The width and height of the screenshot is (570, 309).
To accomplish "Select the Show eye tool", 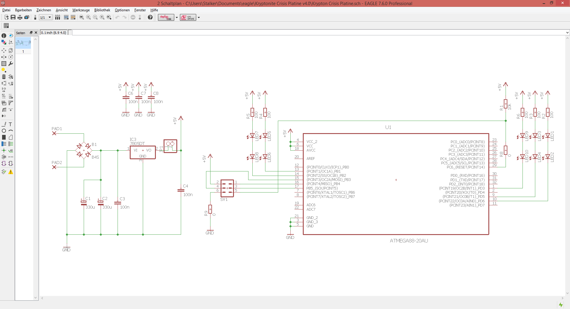I will [11, 36].
